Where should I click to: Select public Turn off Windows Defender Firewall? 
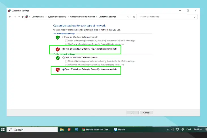[64, 69]
